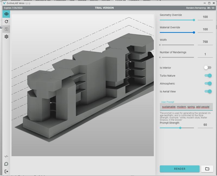Screen dimensions: 217x176
Task: Click the TRIAL VERSION banner text
Action: [x=104, y=8]
